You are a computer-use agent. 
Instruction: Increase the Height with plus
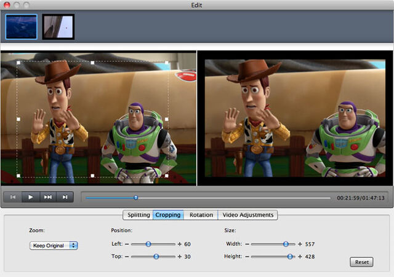[300, 257]
